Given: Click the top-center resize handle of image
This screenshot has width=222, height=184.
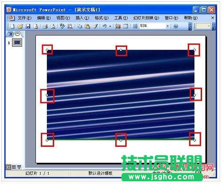Looking at the screenshot, I should tap(121, 50).
